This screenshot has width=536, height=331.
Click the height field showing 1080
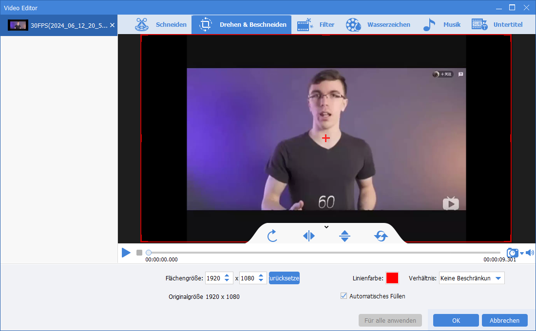(x=248, y=278)
